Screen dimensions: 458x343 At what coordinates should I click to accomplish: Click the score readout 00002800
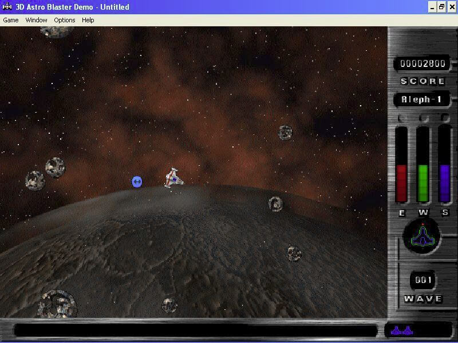point(423,63)
